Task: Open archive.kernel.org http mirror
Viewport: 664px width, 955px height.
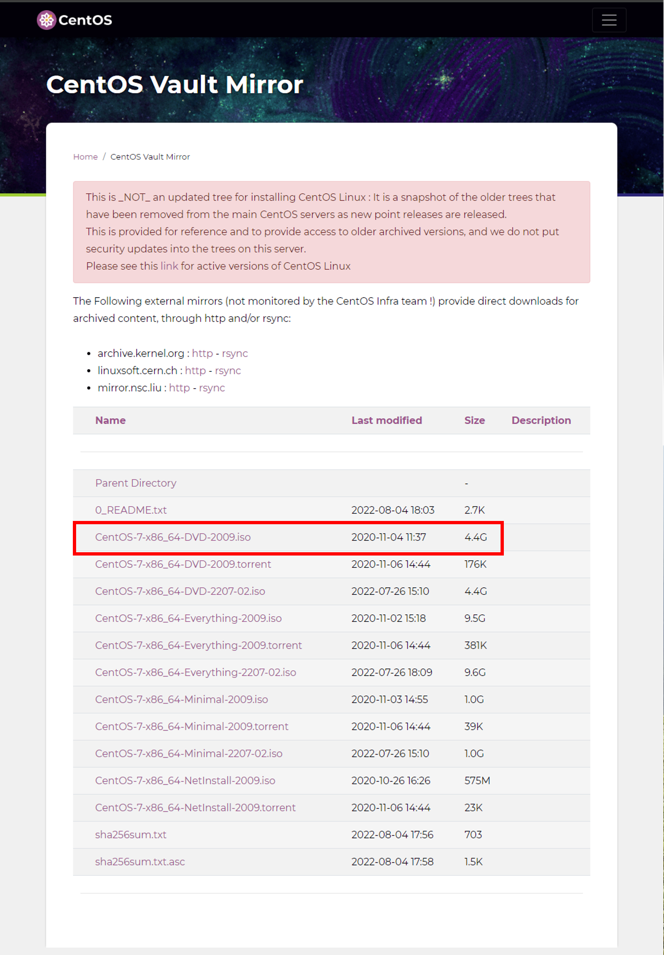Action: tap(202, 354)
